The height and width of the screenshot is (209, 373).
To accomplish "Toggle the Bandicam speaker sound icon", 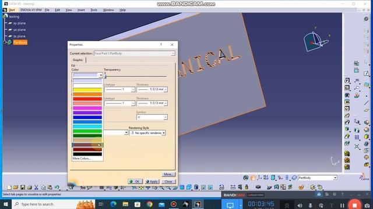I will pyautogui.click(x=300, y=206).
